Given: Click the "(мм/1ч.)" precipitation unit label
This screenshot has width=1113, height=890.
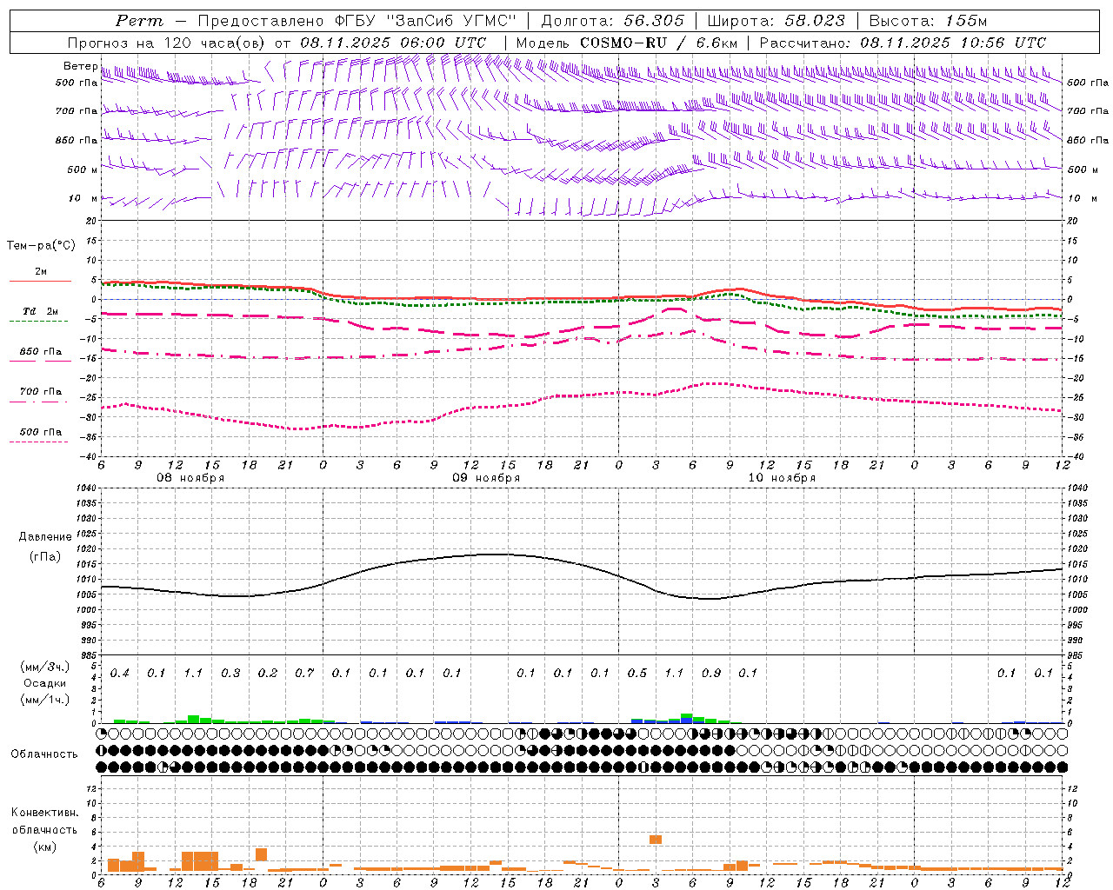Looking at the screenshot, I should point(45,700).
